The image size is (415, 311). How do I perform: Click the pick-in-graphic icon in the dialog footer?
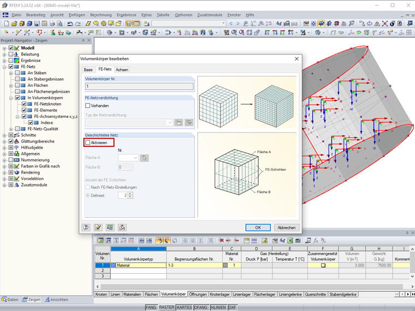tap(122, 228)
